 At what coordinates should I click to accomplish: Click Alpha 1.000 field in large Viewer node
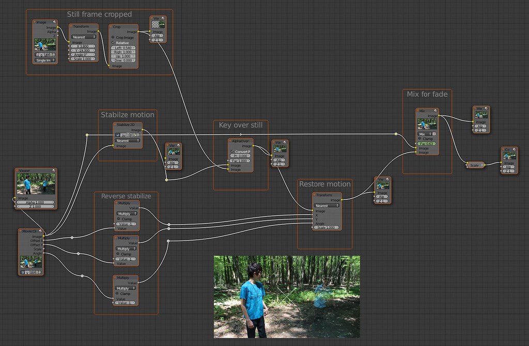click(x=35, y=202)
